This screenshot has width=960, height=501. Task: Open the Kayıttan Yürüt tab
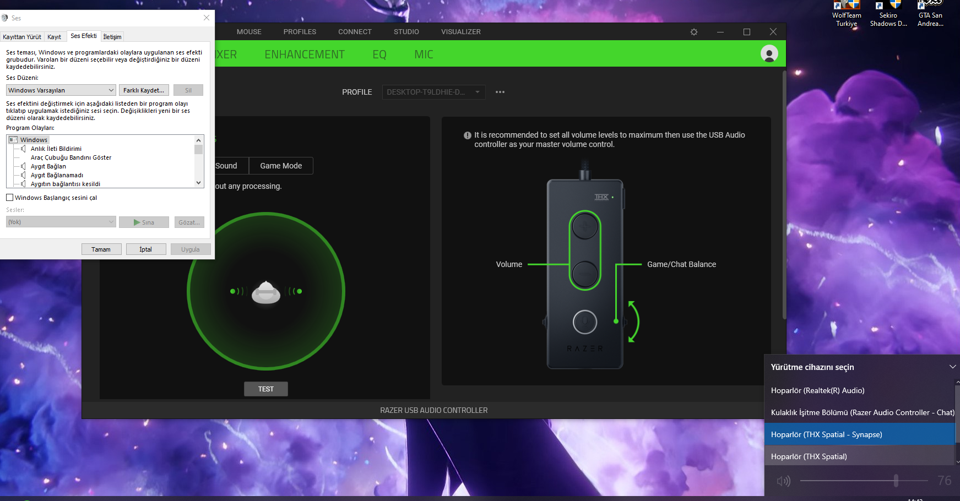(x=22, y=37)
